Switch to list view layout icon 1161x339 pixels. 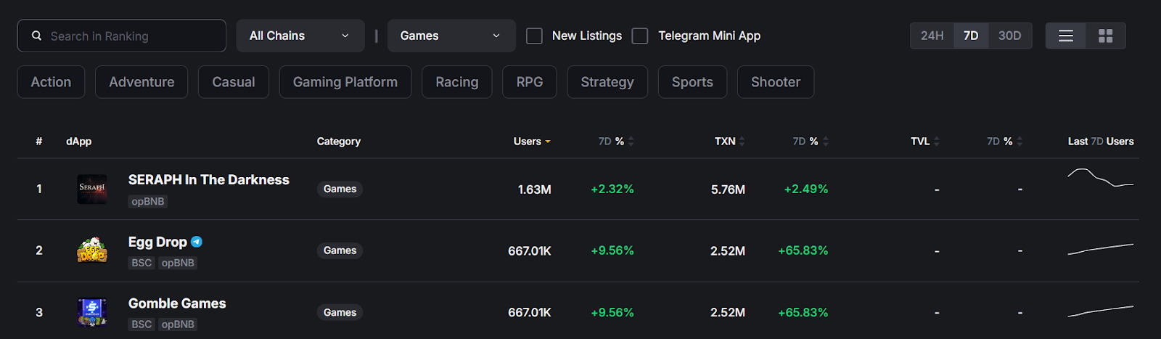coord(1065,36)
